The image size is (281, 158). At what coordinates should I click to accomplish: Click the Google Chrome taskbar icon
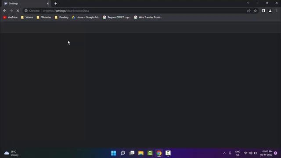[x=159, y=153]
